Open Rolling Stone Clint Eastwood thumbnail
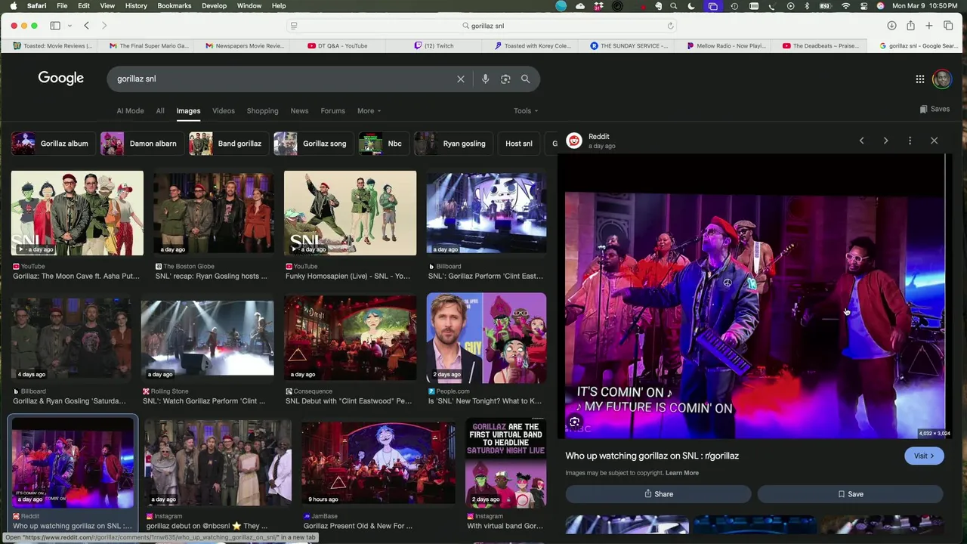967x544 pixels. pos(207,338)
